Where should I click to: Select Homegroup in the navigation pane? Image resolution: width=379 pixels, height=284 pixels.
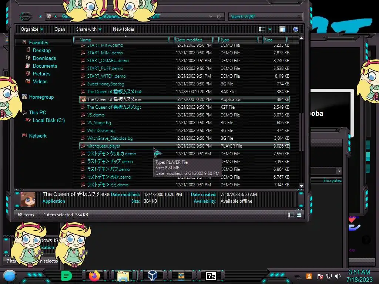[x=41, y=97]
